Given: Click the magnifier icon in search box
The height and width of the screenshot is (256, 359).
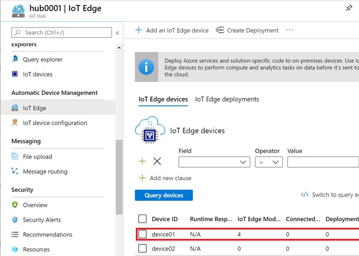Looking at the screenshot, I should [x=17, y=33].
